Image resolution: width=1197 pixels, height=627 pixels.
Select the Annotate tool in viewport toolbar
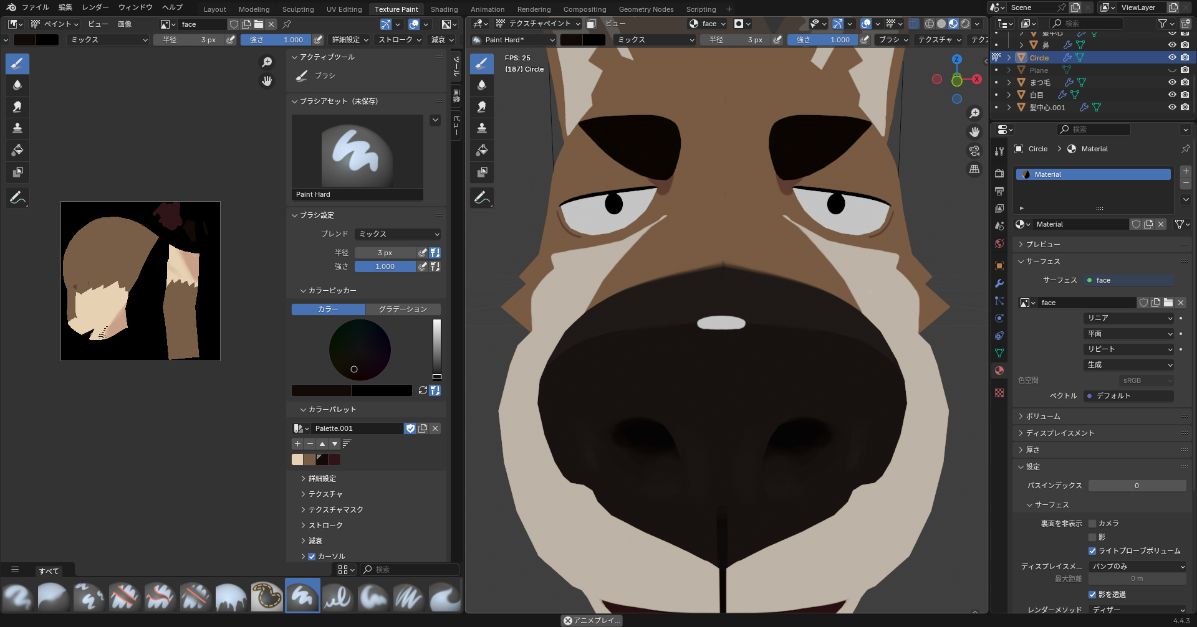[482, 198]
